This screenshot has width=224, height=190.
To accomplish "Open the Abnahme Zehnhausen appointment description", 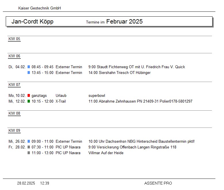I will point(140,101).
